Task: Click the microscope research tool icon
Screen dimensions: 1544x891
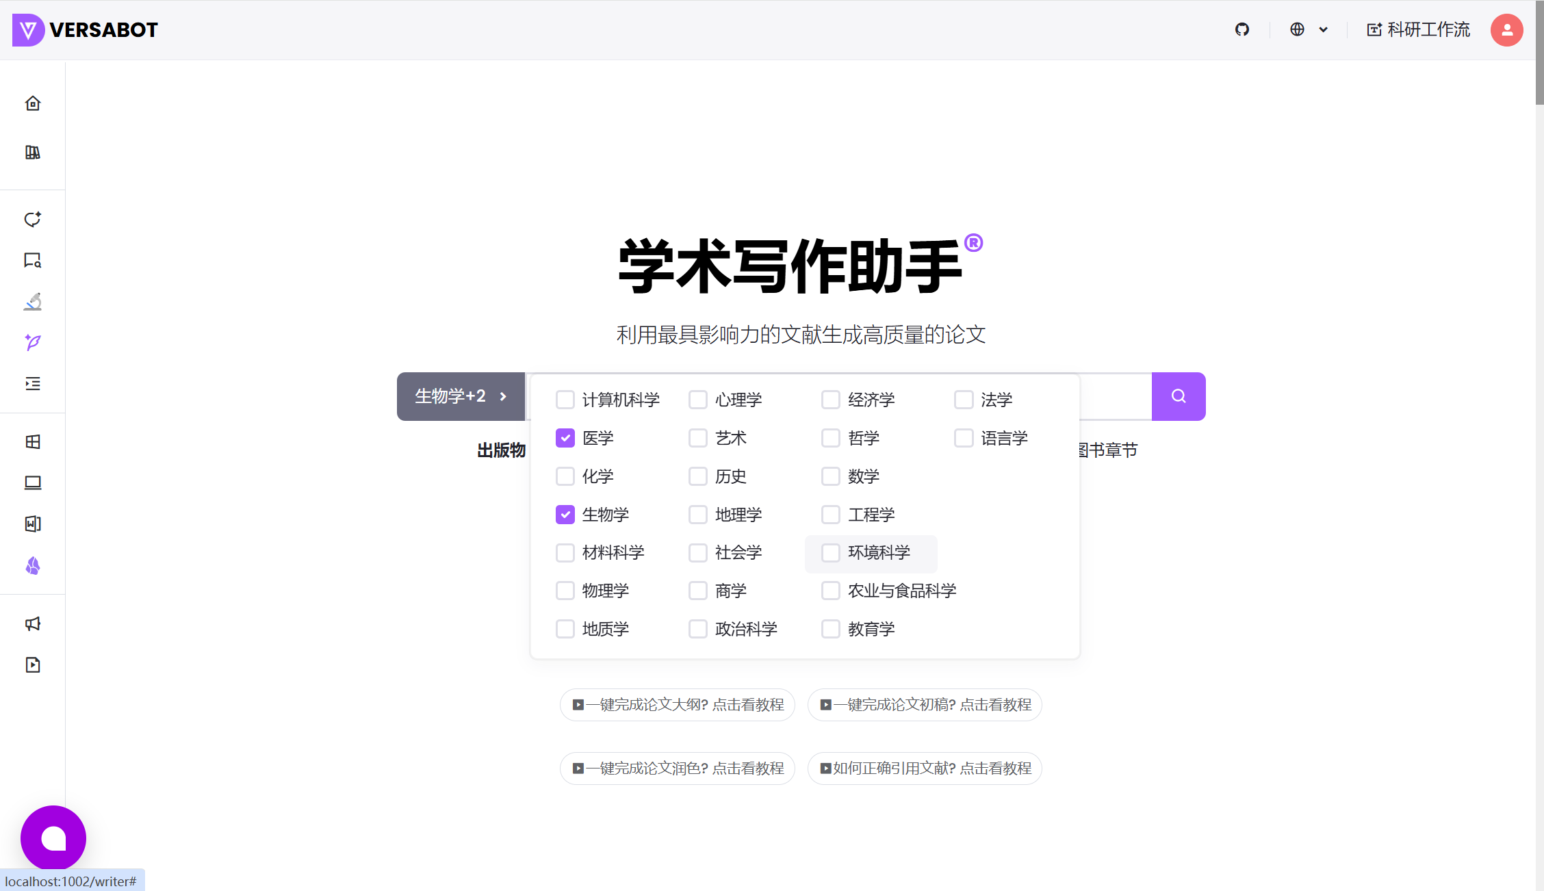Action: tap(32, 302)
